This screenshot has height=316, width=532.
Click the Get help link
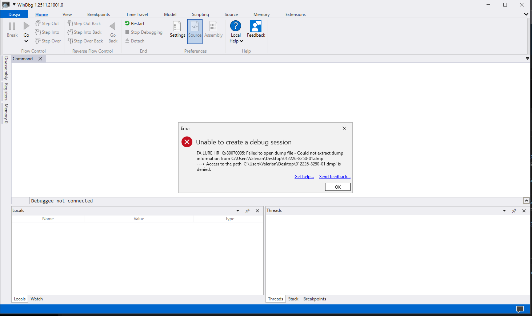(x=304, y=177)
